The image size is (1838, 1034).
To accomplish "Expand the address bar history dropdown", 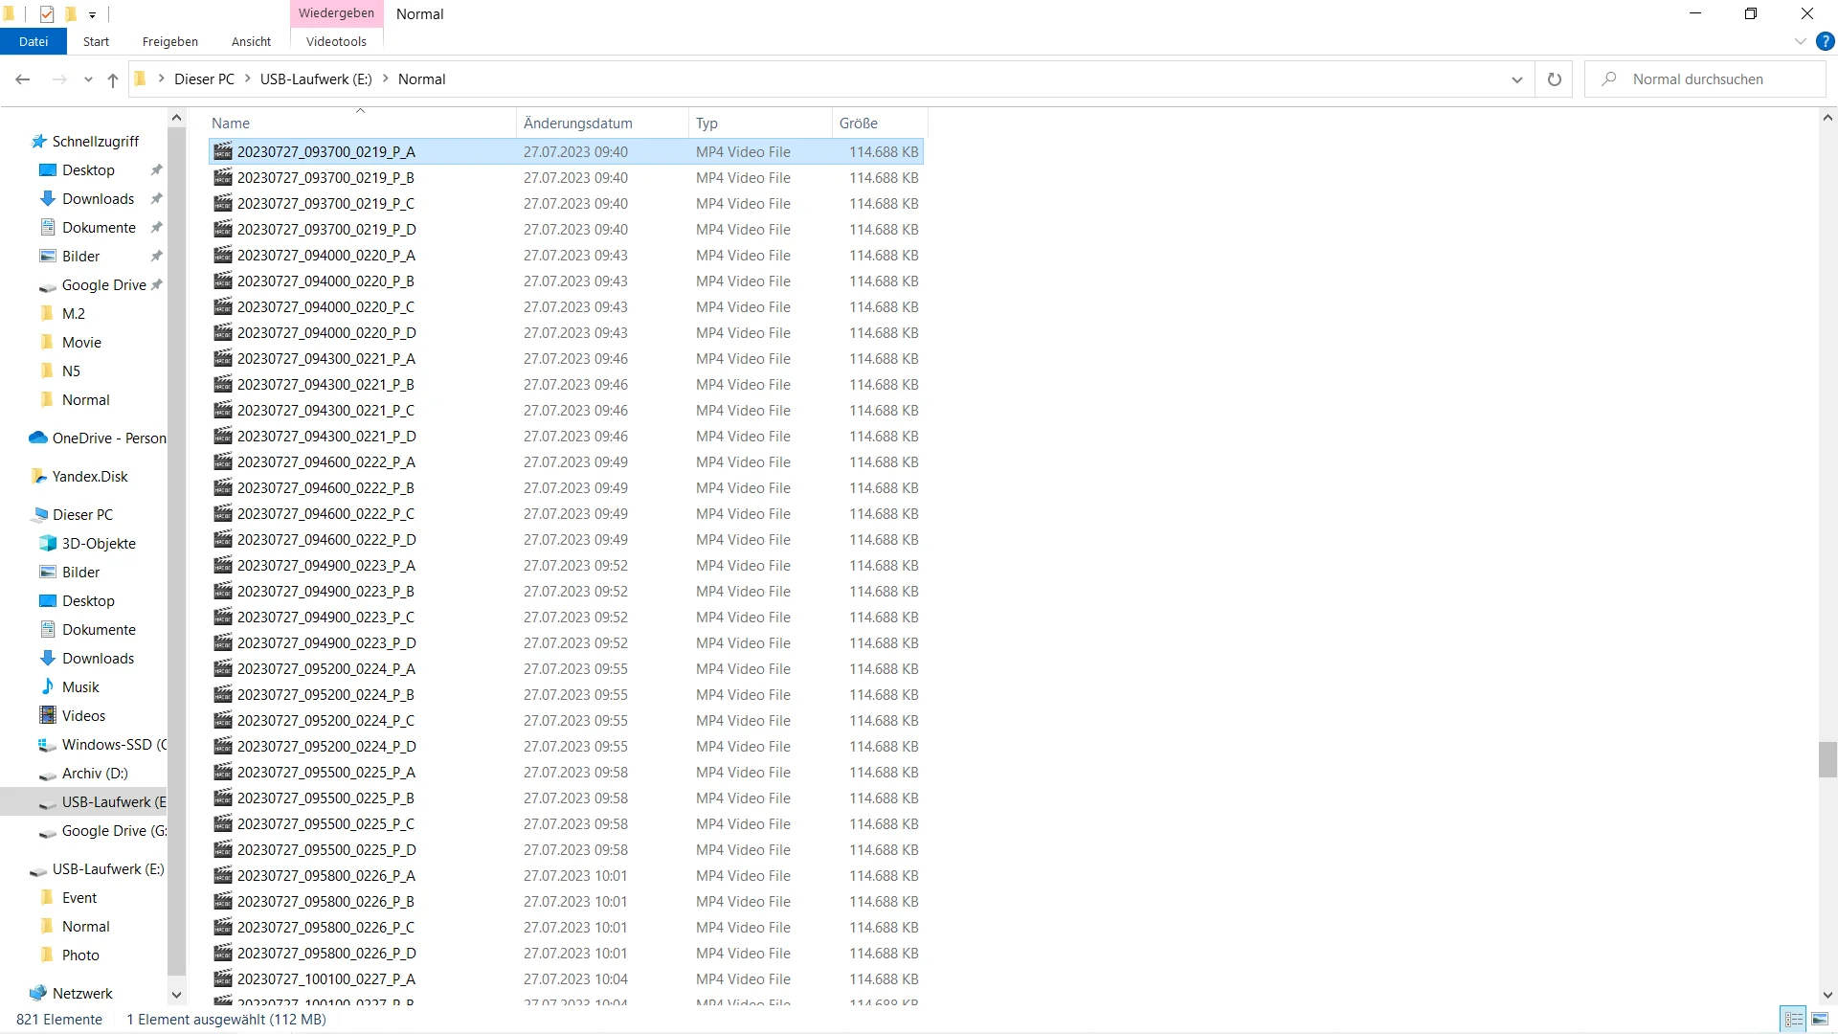I will tap(1517, 79).
